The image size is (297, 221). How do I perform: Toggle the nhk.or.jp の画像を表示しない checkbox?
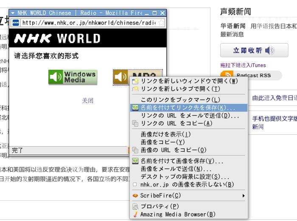(134, 184)
